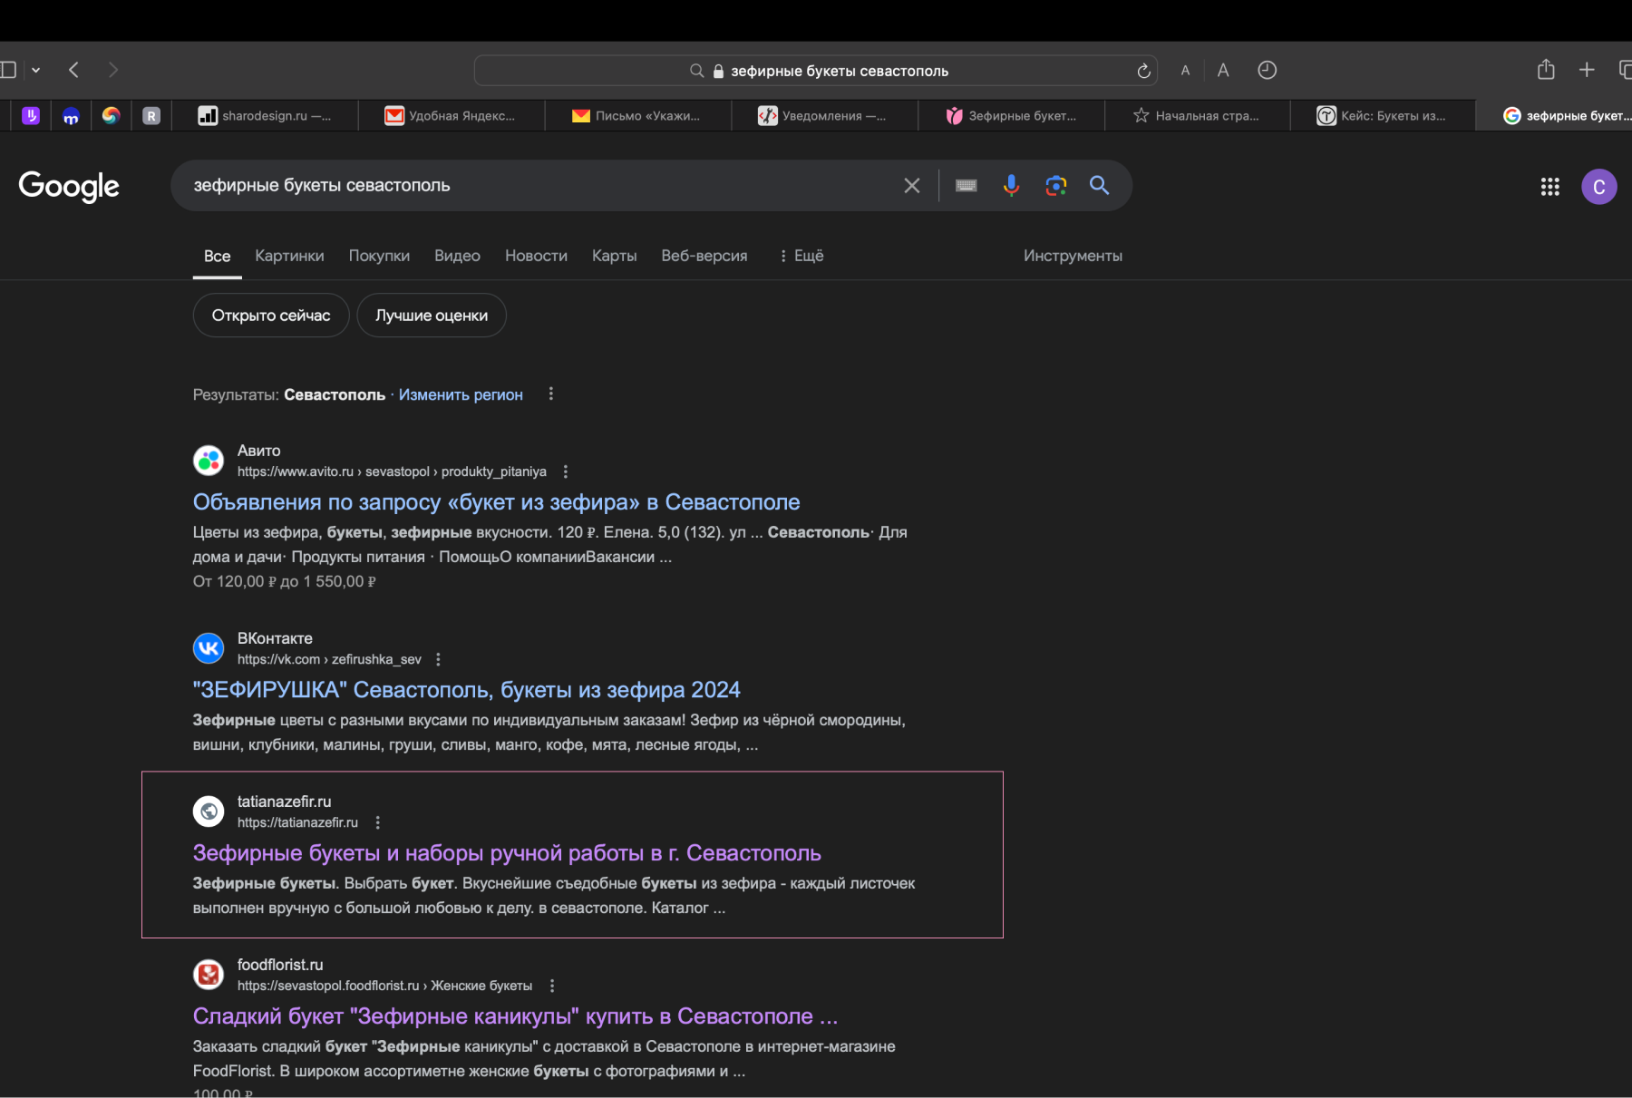The width and height of the screenshot is (1632, 1098).
Task: Open browsing history clock icon
Action: tap(1268, 70)
